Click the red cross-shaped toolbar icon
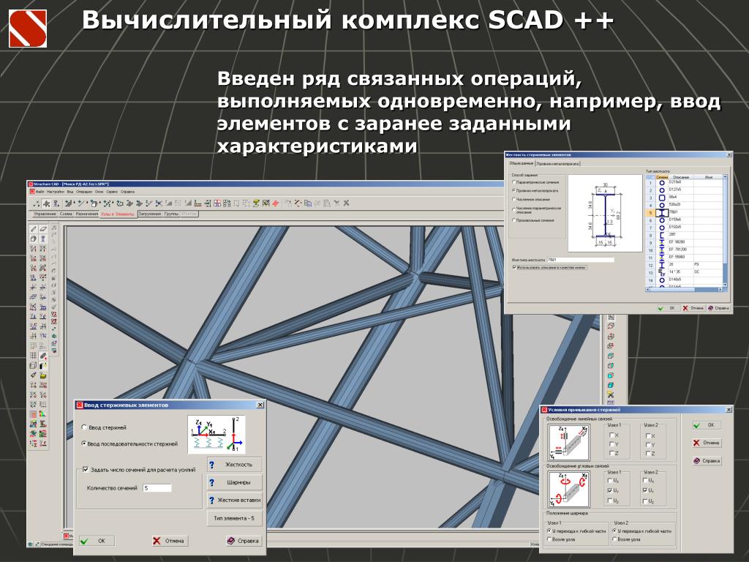 coord(275,203)
